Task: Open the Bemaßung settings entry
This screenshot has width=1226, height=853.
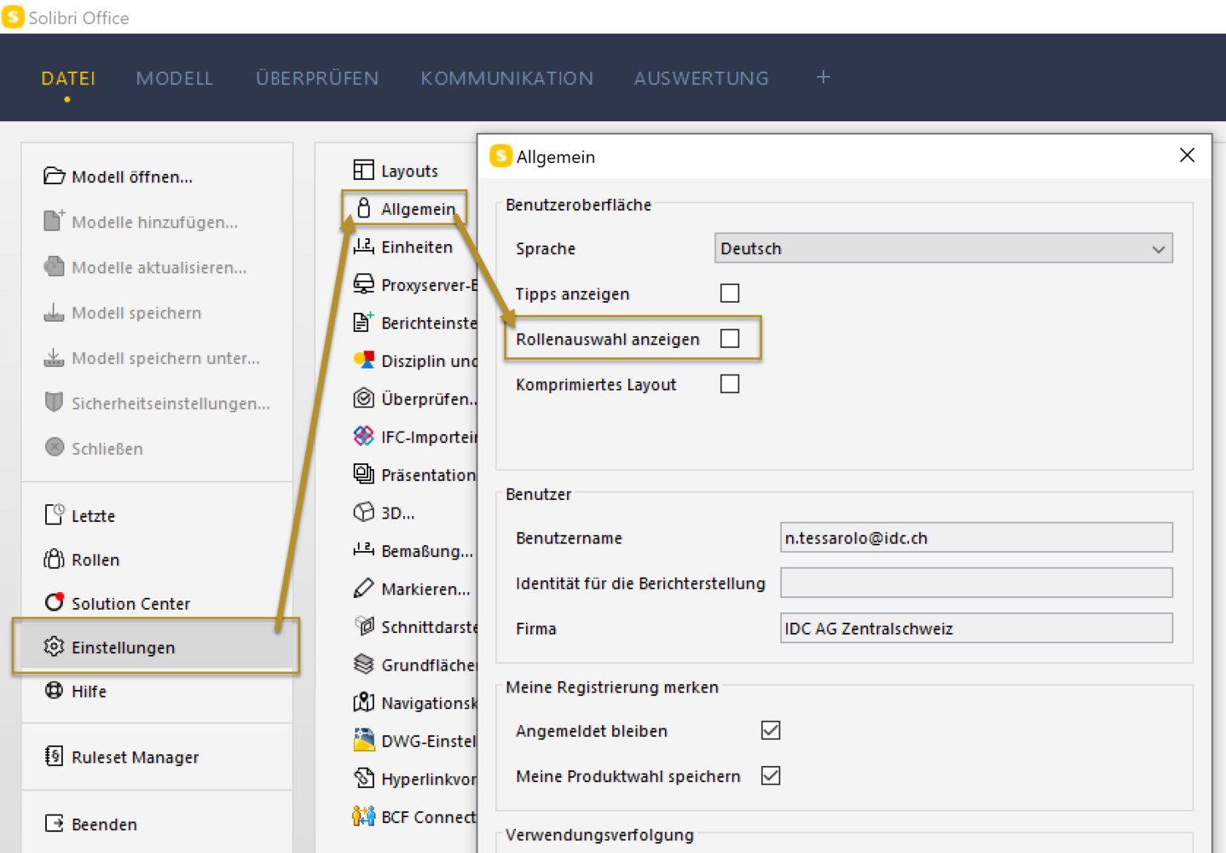Action: point(413,550)
